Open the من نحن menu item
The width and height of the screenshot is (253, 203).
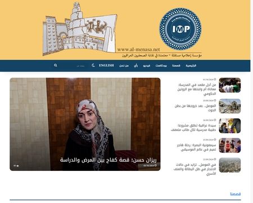coord(124,65)
